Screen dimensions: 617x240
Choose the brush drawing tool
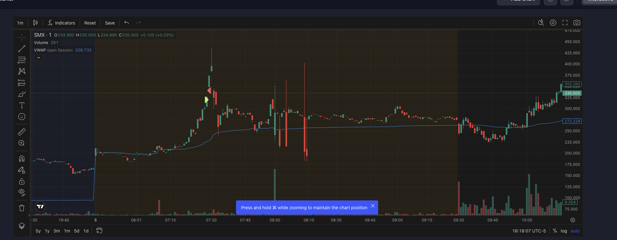click(x=22, y=94)
